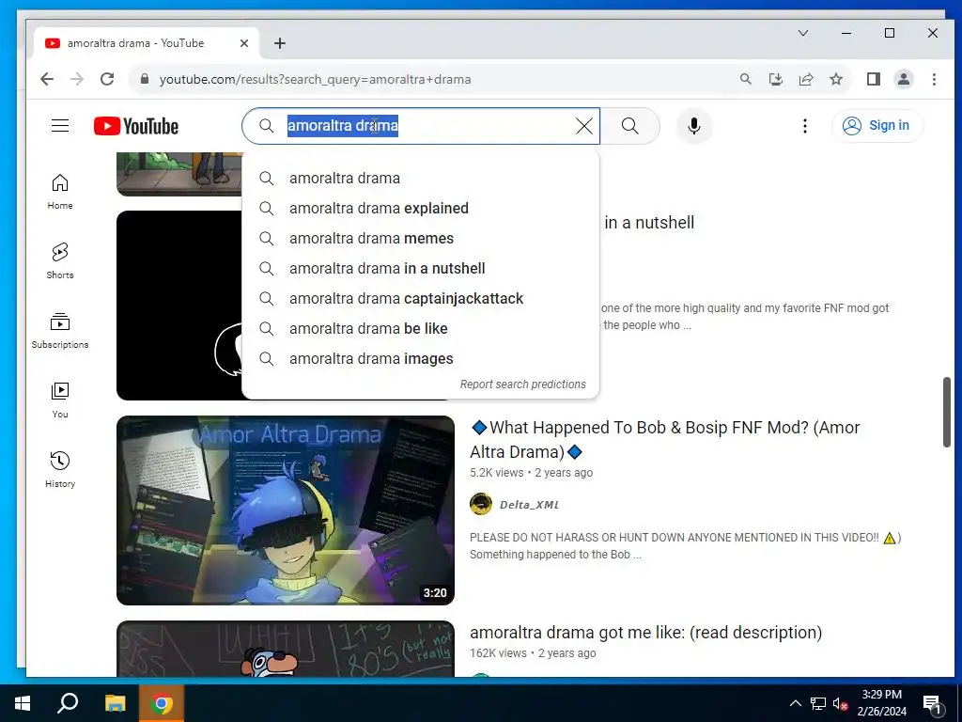Click the '162K views • 2 years ago' text
The image size is (962, 722).
click(533, 653)
